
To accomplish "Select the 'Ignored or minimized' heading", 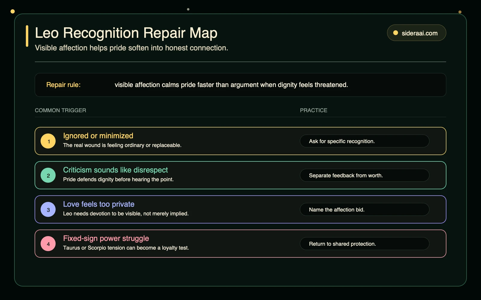I will tap(98, 136).
